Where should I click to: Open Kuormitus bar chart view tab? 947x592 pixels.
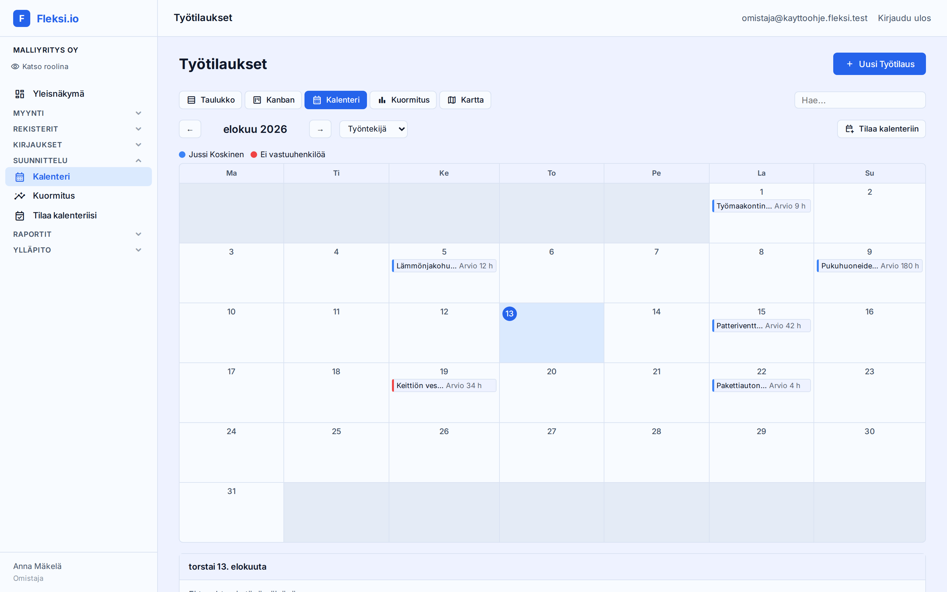[x=403, y=100]
